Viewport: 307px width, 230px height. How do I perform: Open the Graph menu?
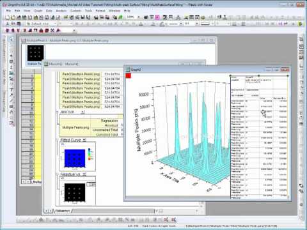click(x=38, y=11)
